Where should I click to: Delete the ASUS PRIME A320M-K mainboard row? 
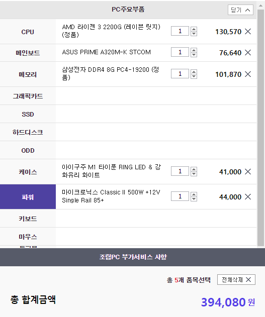click(x=248, y=53)
